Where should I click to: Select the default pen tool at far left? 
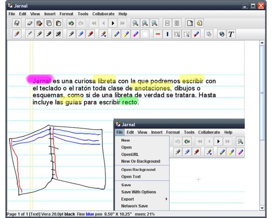click(x=17, y=34)
